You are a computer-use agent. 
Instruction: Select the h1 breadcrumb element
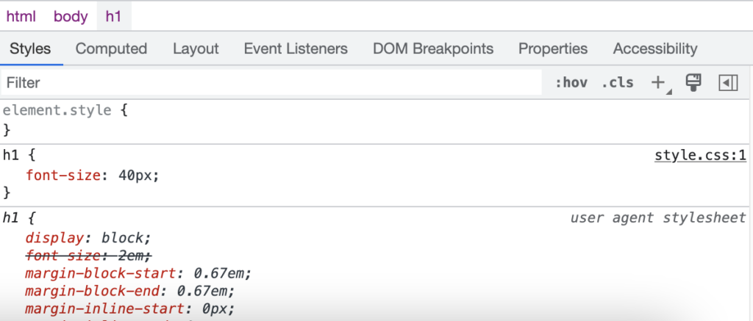tap(113, 16)
